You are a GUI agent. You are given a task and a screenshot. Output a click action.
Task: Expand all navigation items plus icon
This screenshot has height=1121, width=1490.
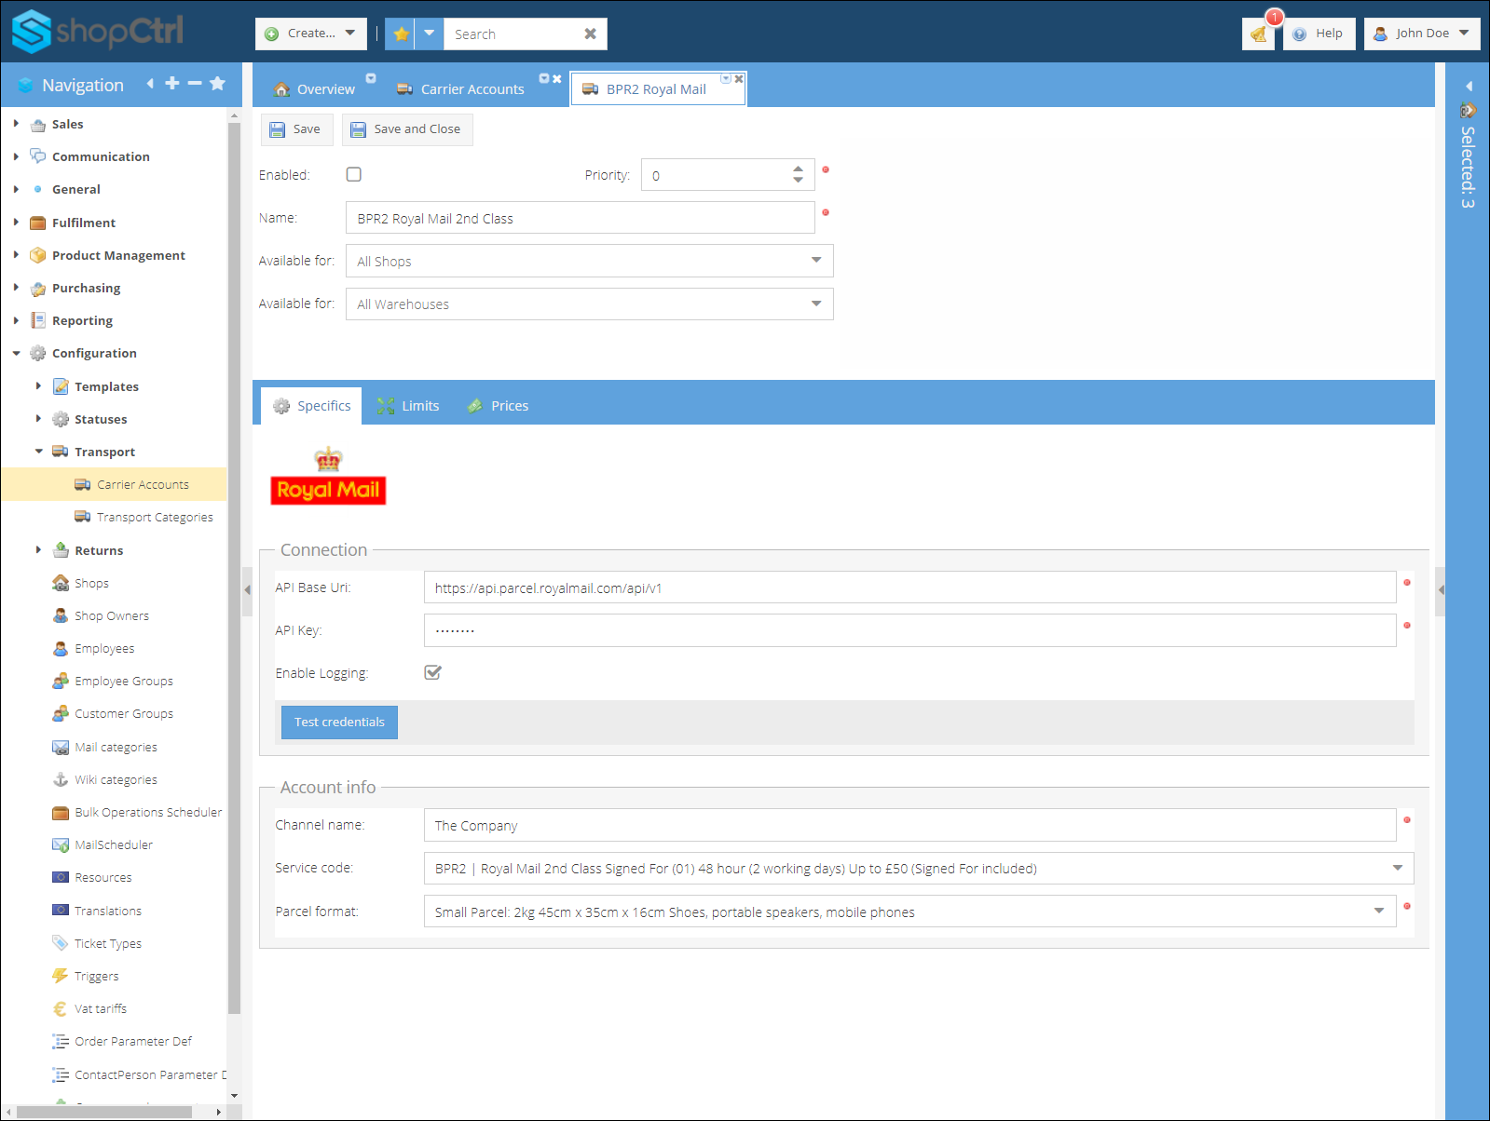coord(172,84)
